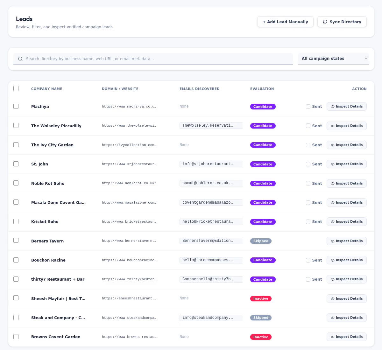Screen dimensions: 382x350
Task: Inspect details for St. John
Action: [347, 164]
